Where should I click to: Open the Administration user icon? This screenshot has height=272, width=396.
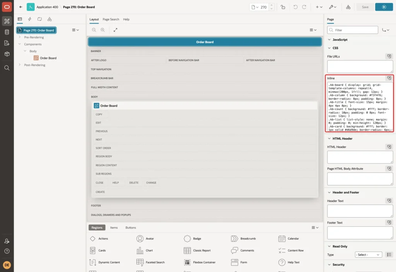pyautogui.click(x=7, y=241)
